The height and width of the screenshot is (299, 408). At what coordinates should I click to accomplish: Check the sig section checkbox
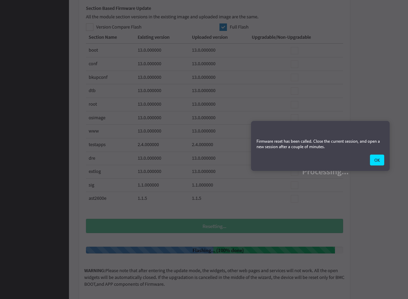[295, 185]
